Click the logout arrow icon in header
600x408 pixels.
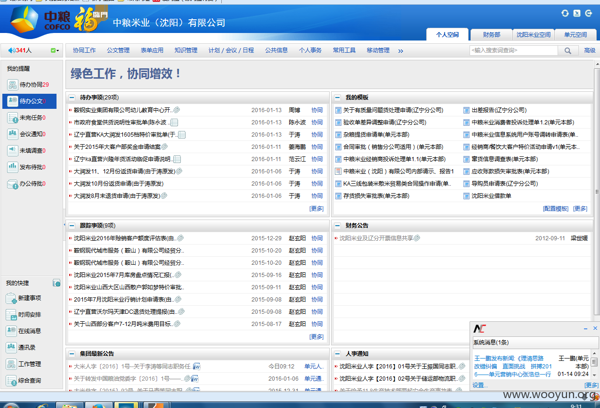(x=588, y=13)
